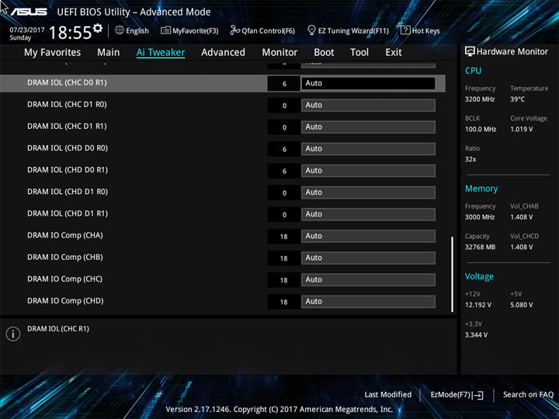The height and width of the screenshot is (419, 559).
Task: Switch to the Tool tab
Action: coord(359,53)
